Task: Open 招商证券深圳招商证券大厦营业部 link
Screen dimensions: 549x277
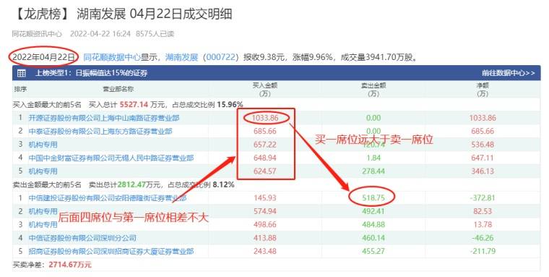Action: tap(111, 252)
